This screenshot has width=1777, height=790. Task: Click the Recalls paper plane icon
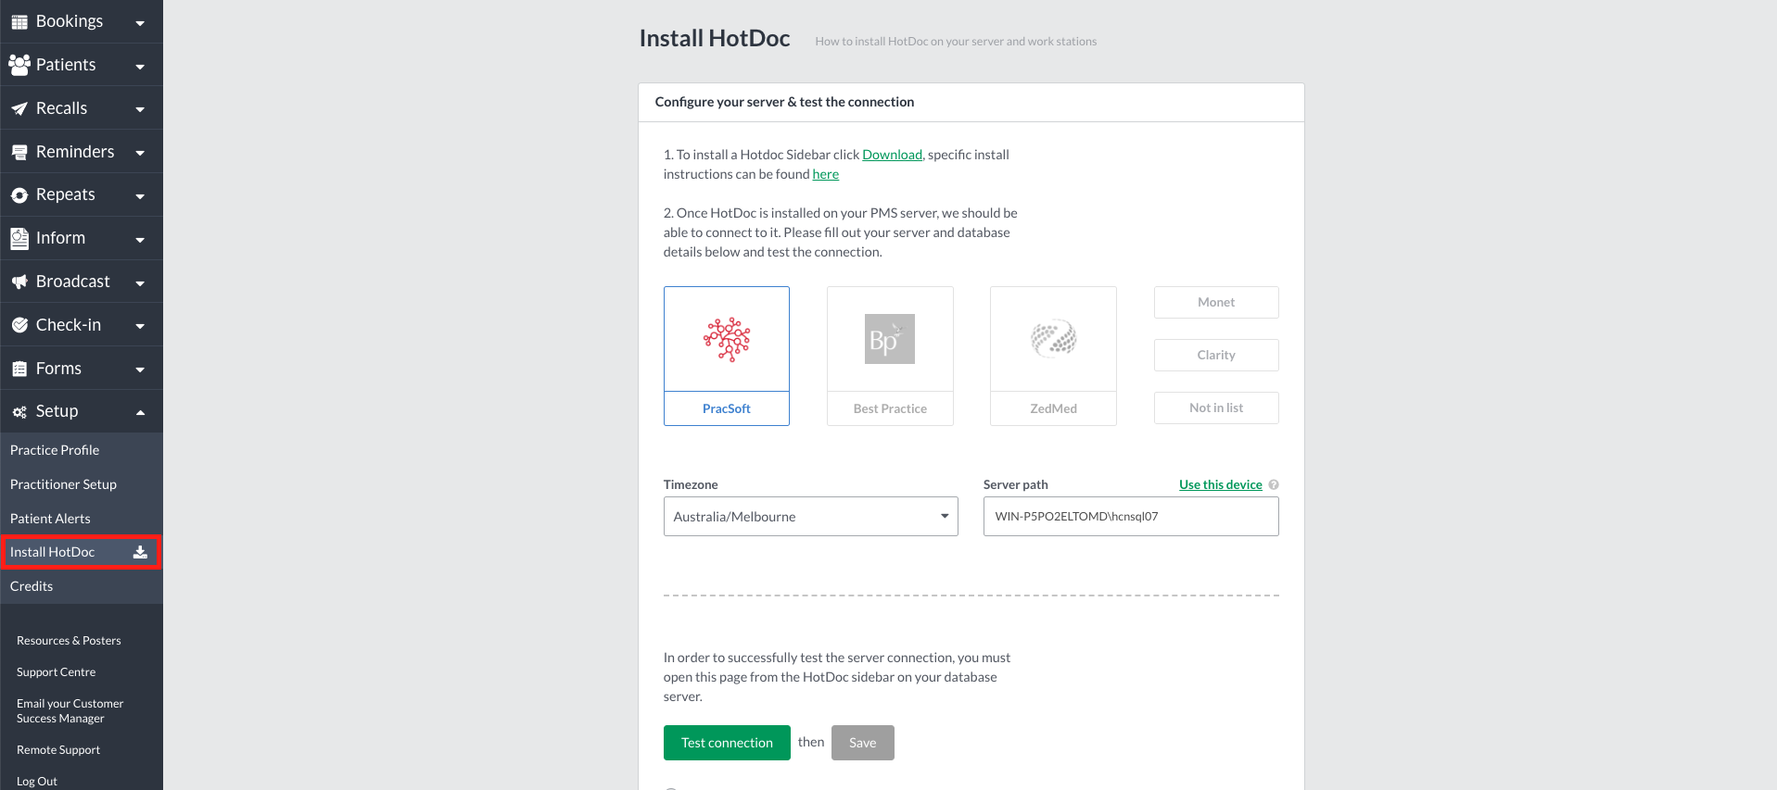(x=19, y=108)
